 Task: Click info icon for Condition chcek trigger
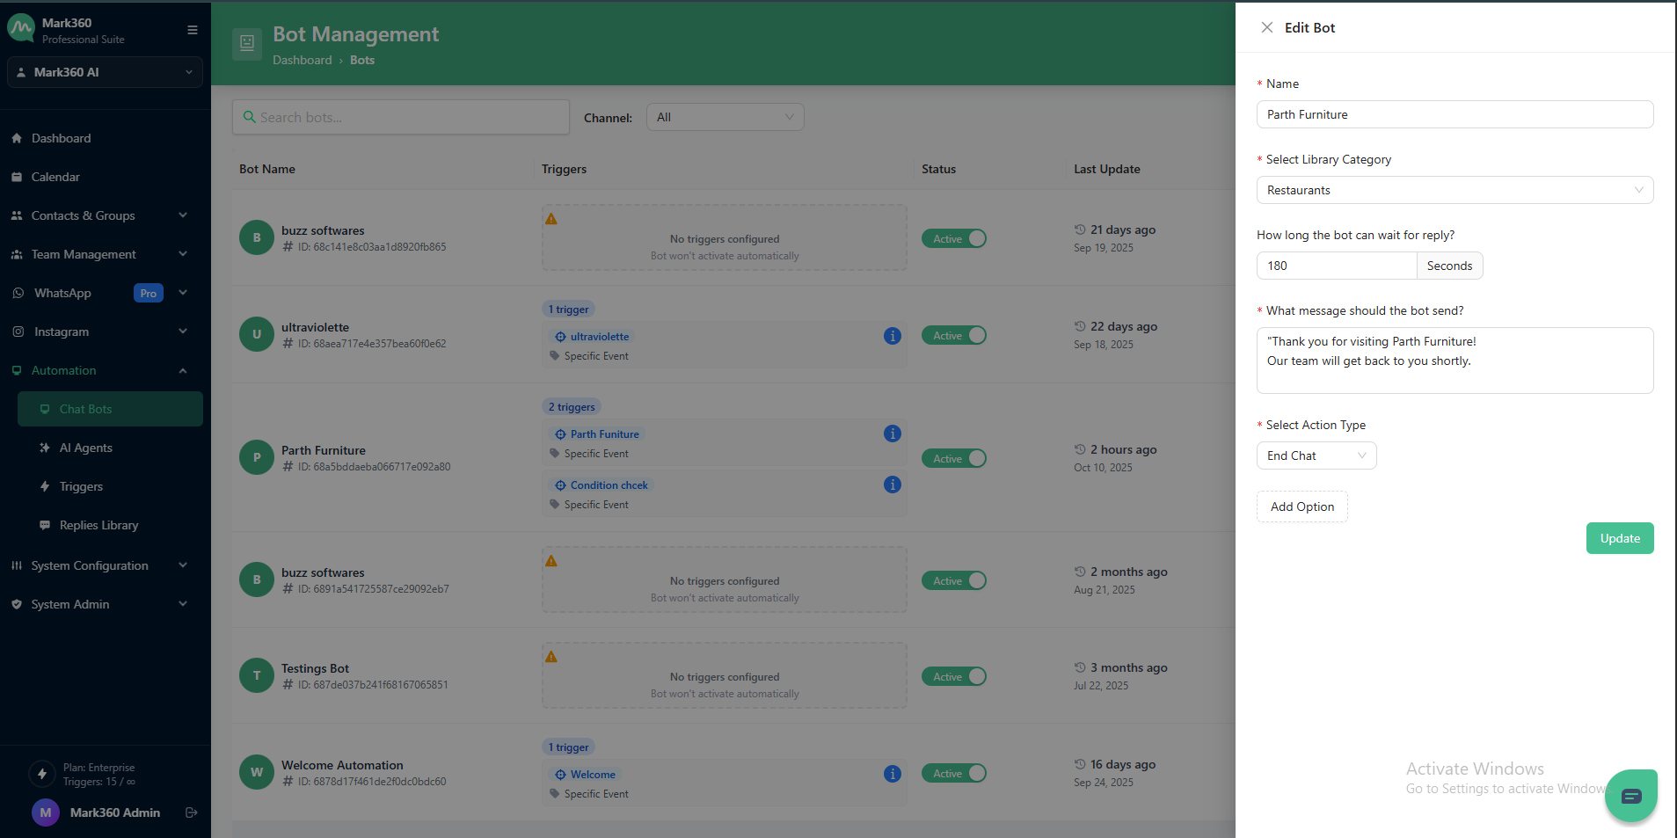point(892,485)
